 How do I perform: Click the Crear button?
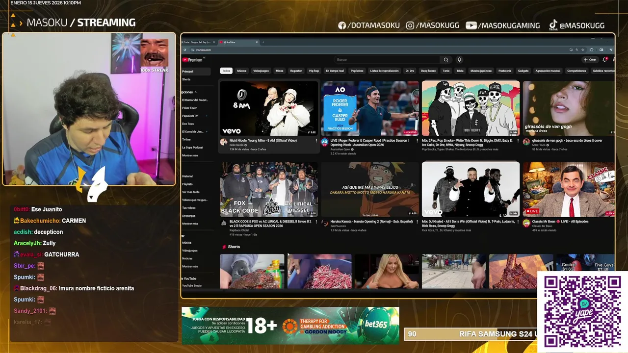click(590, 60)
